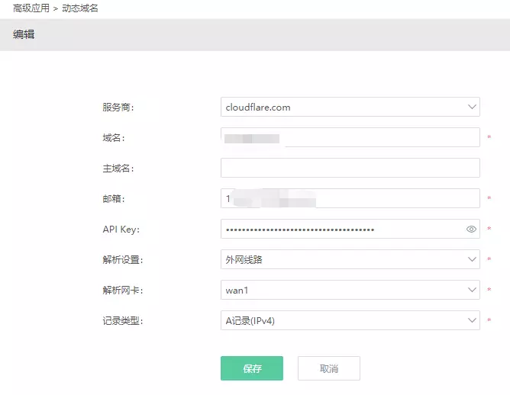The width and height of the screenshot is (510, 395).
Task: Click the chevron arrow on the 记录类型 dropdown
Action: [x=472, y=320]
